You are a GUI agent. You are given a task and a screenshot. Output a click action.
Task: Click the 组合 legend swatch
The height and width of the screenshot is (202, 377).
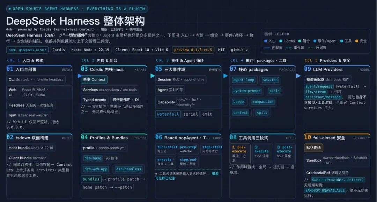(x=300, y=41)
